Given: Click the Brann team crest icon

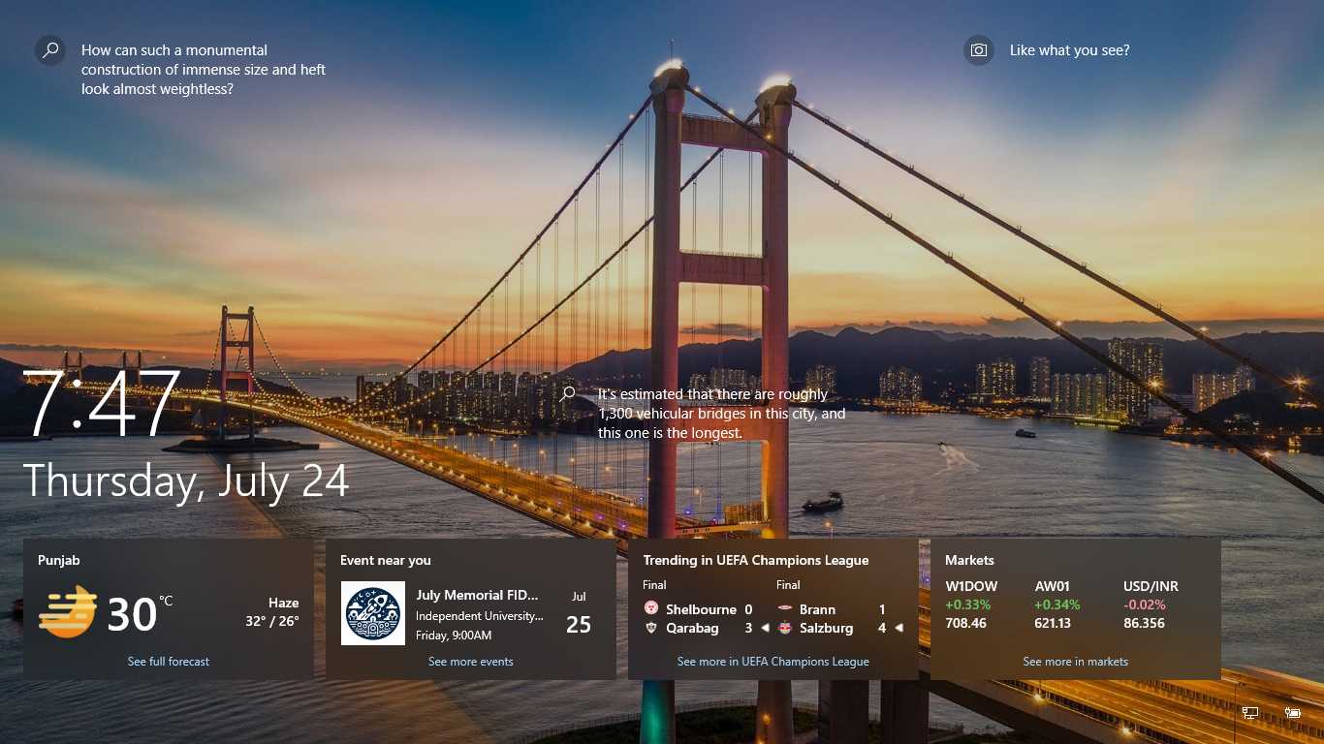Looking at the screenshot, I should coord(785,609).
